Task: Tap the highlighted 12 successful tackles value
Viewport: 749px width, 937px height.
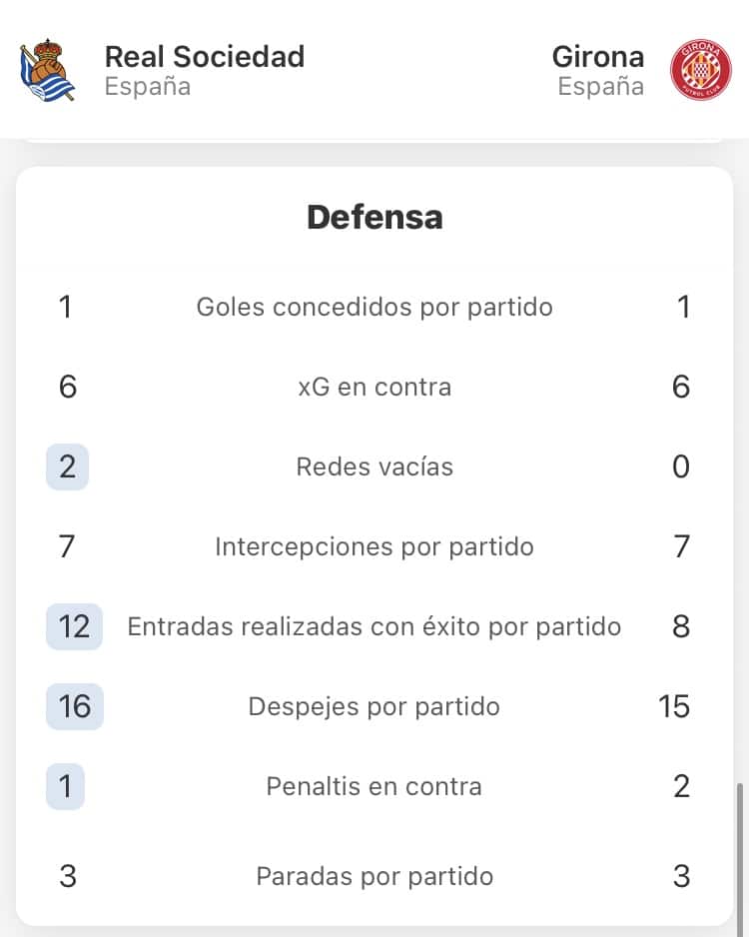Action: pyautogui.click(x=74, y=626)
